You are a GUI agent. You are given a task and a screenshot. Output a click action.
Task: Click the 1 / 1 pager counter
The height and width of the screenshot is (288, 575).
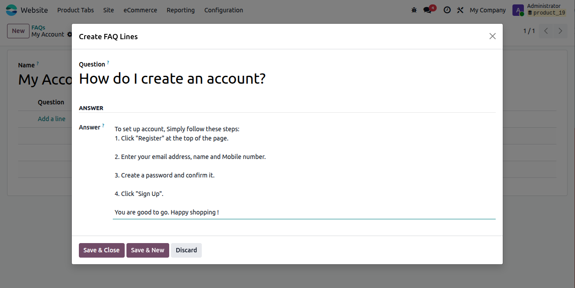(x=529, y=31)
